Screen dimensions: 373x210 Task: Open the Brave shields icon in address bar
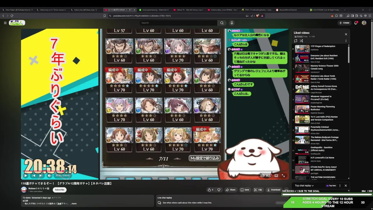coord(258,16)
